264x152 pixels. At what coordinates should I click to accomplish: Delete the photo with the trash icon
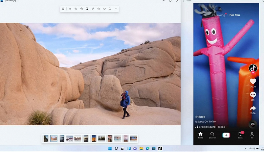click(x=98, y=9)
